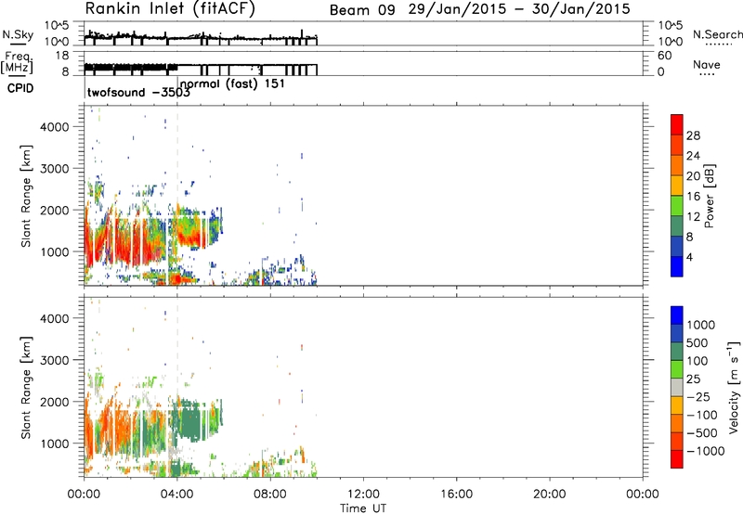Click the '20:00' time tick label
The width and height of the screenshot is (743, 514).
[x=550, y=495]
